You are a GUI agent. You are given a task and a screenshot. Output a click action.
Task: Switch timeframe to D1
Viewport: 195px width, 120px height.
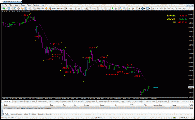click(x=177, y=9)
